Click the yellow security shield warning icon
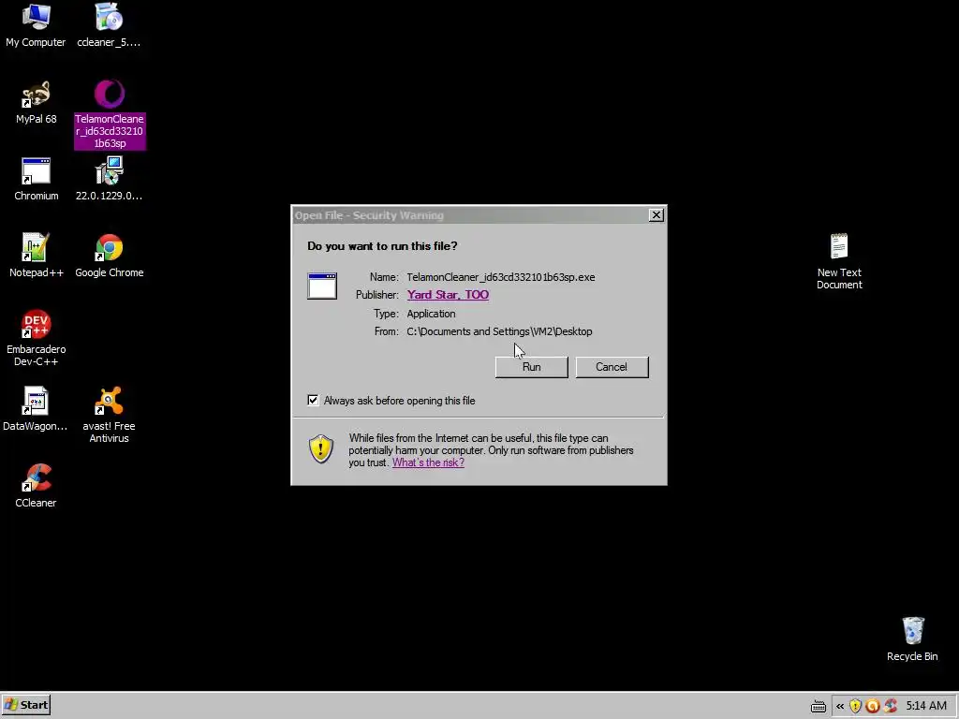959x719 pixels. 321,449
